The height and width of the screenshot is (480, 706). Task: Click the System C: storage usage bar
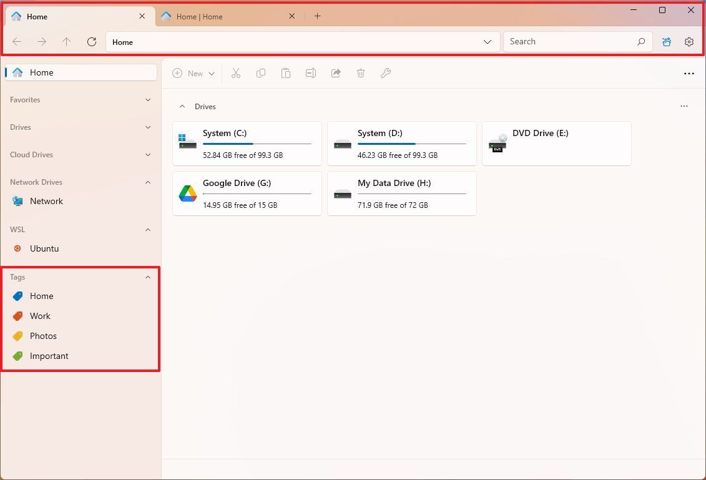point(258,144)
